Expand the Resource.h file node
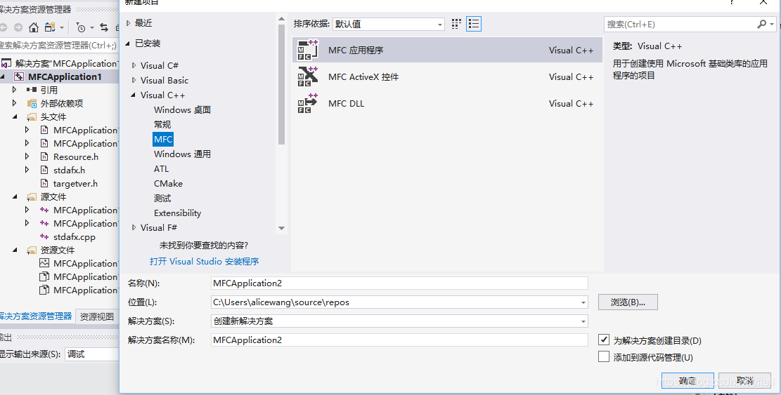 point(27,156)
